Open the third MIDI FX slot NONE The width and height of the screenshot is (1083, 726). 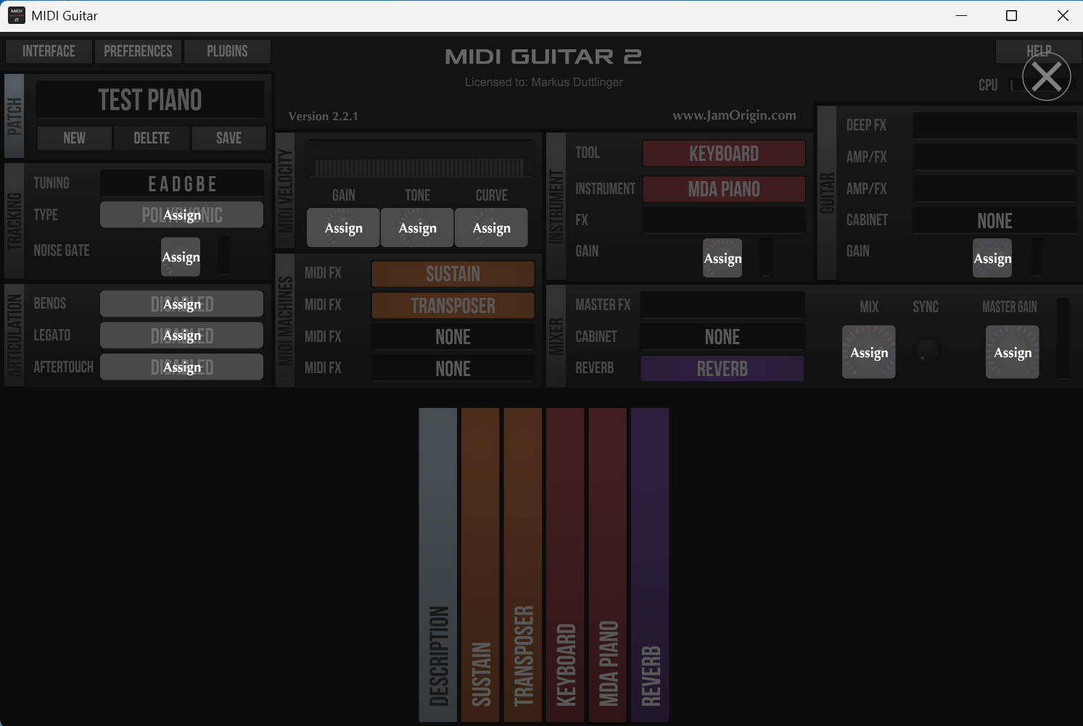click(x=453, y=337)
